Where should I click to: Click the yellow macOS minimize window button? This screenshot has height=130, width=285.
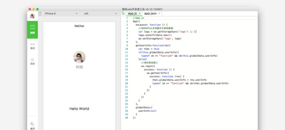(x=34, y=9)
